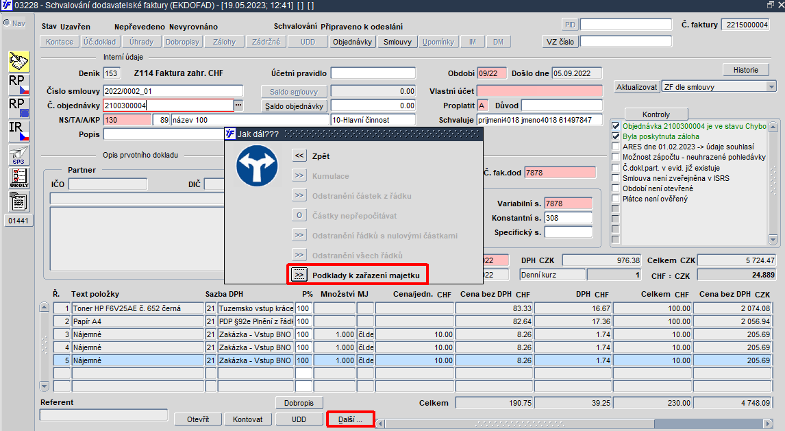Screen dimensions: 785x431
Task: Click the Odstranění všech řádků arrow button
Action: coord(299,255)
